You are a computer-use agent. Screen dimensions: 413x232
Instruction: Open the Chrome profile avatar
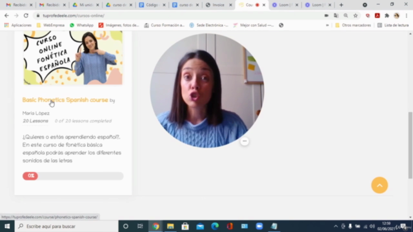(397, 15)
